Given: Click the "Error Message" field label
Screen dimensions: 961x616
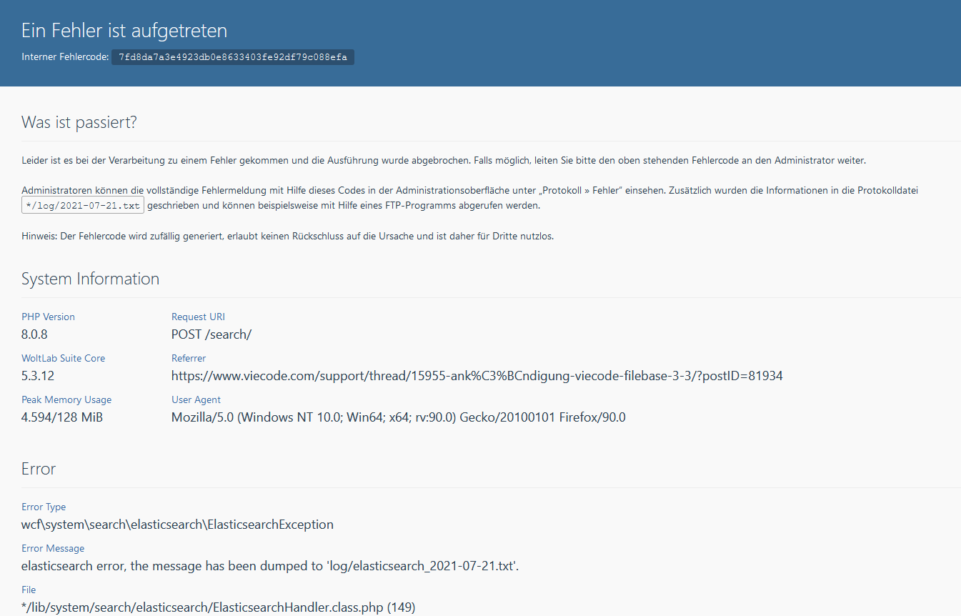Looking at the screenshot, I should click(x=53, y=548).
